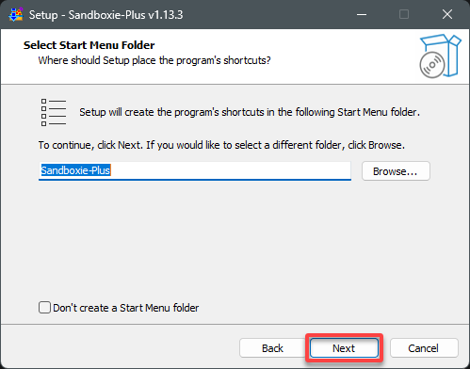Open the Browse... folder dialog
Screen dimensions: 470x369
[x=396, y=171]
